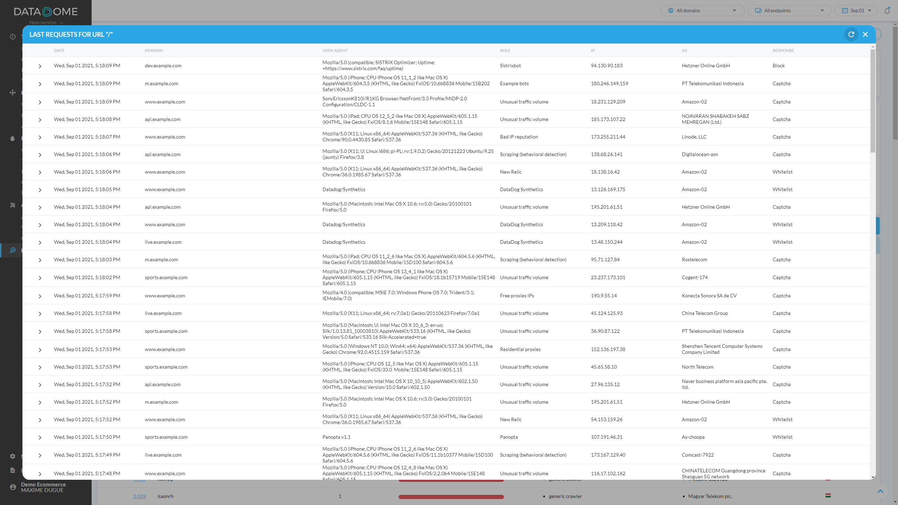Click the user account avatar icon
Image resolution: width=898 pixels, height=505 pixels.
tap(13, 487)
